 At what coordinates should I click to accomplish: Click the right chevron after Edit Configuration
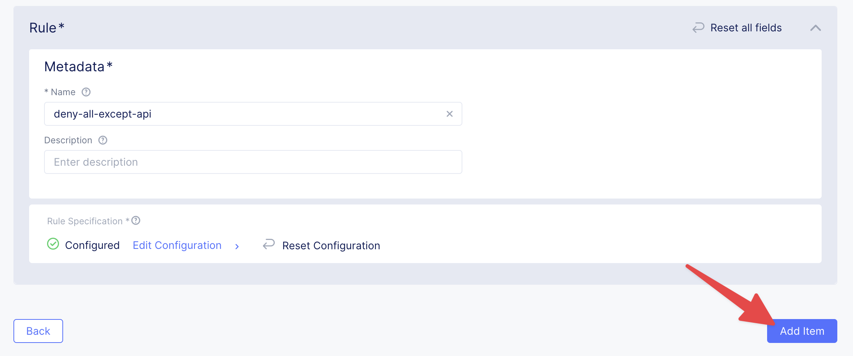click(237, 246)
